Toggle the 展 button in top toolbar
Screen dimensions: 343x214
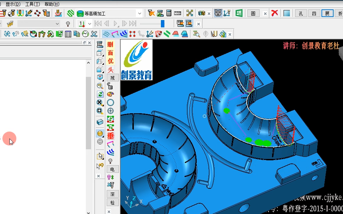(327, 14)
